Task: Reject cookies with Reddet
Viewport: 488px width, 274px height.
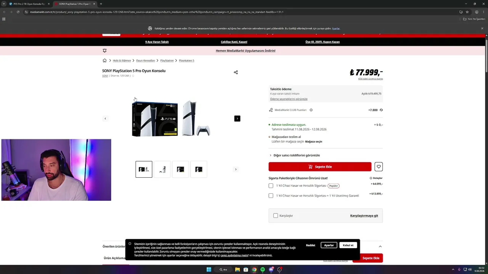Action: pos(311,245)
